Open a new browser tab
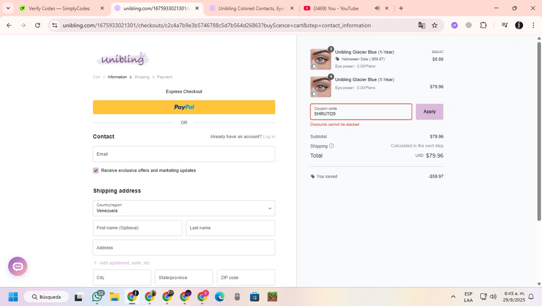Image resolution: width=542 pixels, height=306 pixels. pyautogui.click(x=401, y=8)
